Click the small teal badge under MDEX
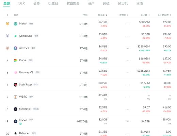Viewport: 177px width, 136px height. pos(20,124)
